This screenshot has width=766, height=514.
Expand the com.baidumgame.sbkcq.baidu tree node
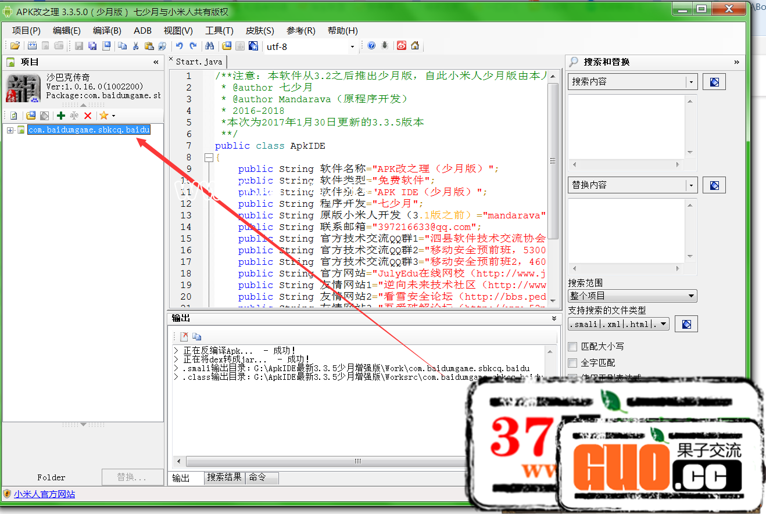[10, 130]
